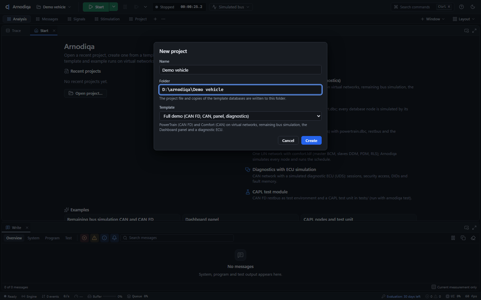Click the bus load gauge icon in status bar
The width and height of the screenshot is (481, 300).
click(x=76, y=296)
